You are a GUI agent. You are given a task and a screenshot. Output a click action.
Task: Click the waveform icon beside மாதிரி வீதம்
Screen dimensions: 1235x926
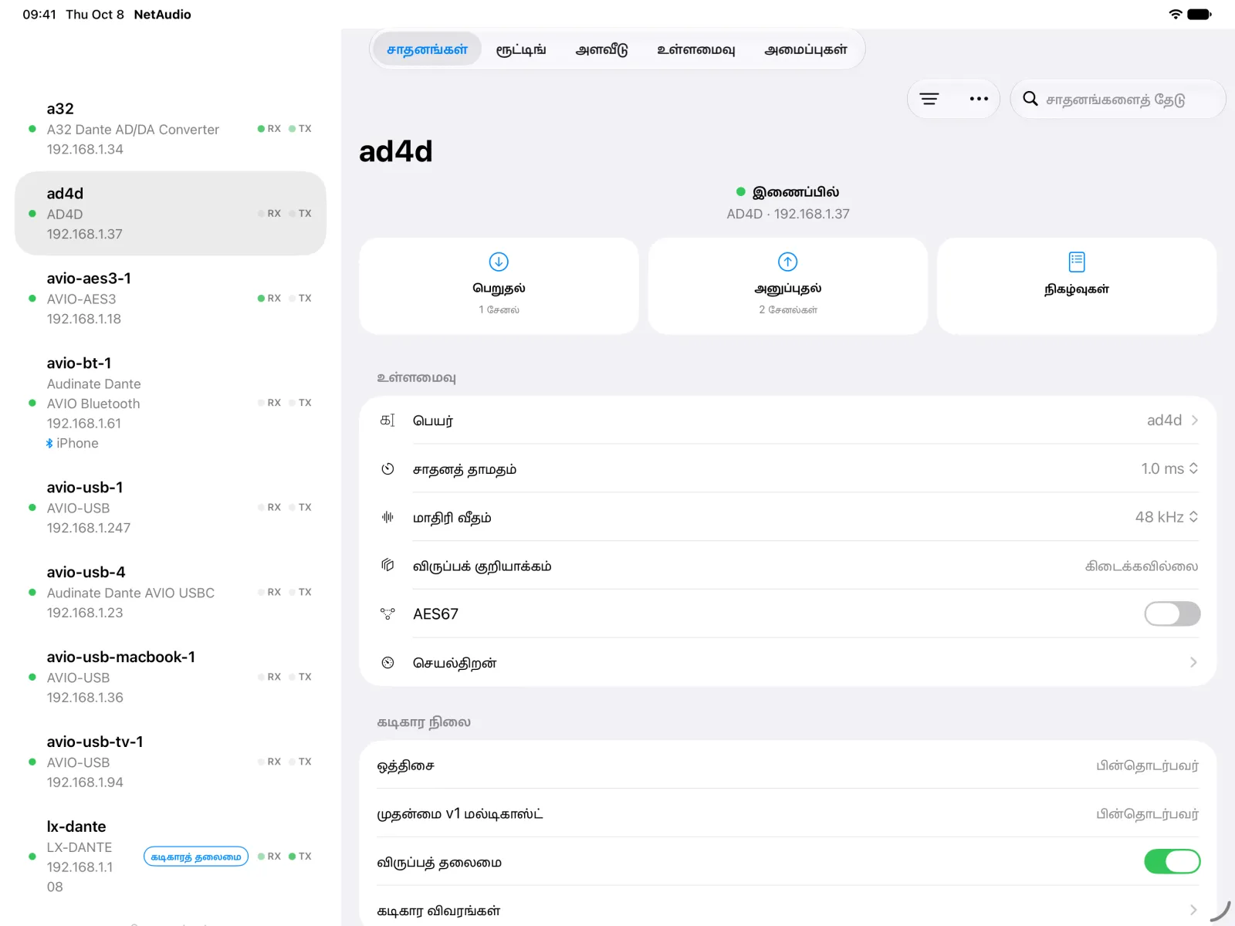click(x=387, y=517)
